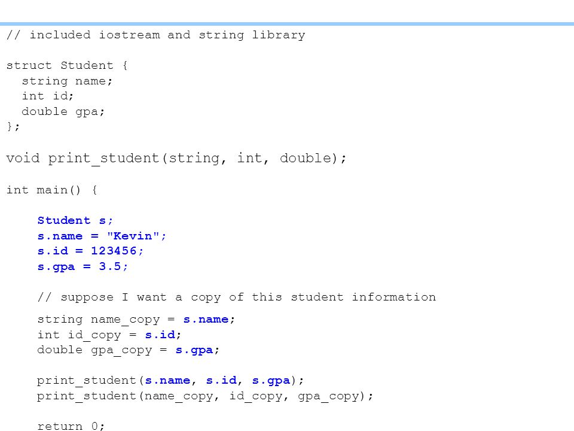This screenshot has width=574, height=431.
Task: Click the comment about included iostream library
Action: point(156,35)
